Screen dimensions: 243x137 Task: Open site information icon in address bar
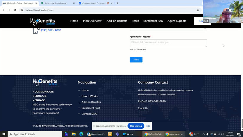coord(22,10)
